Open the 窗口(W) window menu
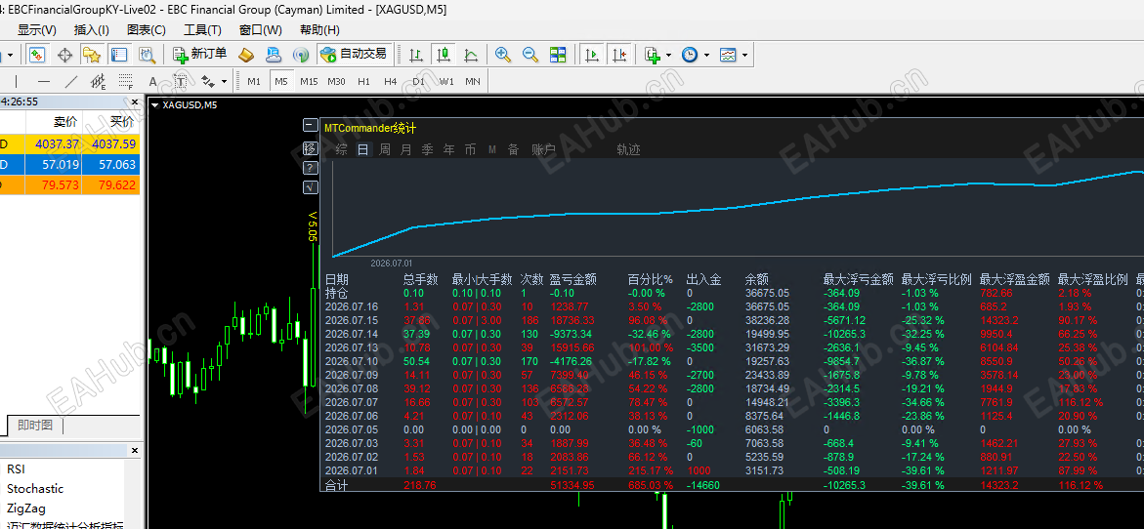Viewport: 1144px width, 529px height. (261, 30)
